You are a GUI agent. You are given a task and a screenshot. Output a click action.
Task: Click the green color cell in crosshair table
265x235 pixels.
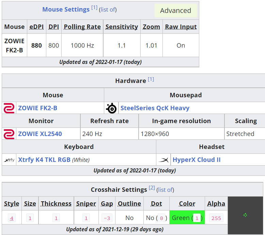187,218
